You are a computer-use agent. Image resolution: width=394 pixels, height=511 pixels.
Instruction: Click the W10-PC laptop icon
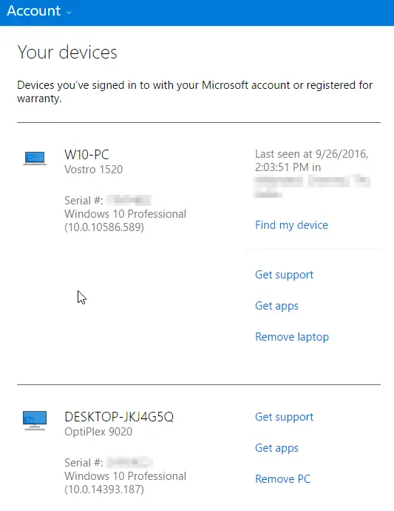(35, 158)
